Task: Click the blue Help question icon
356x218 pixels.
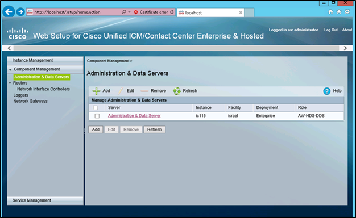Action: (326, 91)
